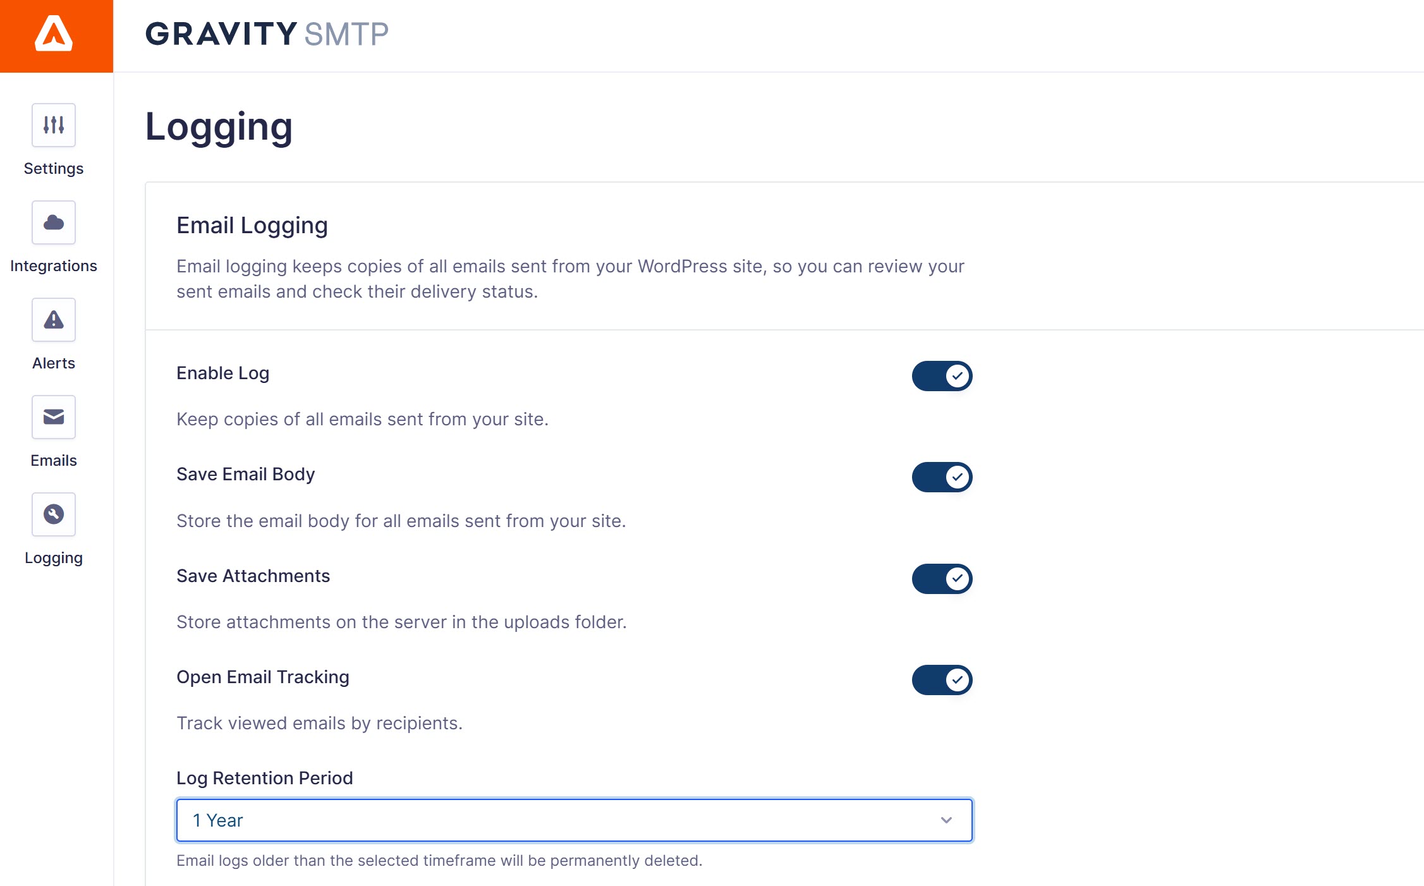
Task: Click the Alerts warning triangle icon
Action: (x=54, y=320)
